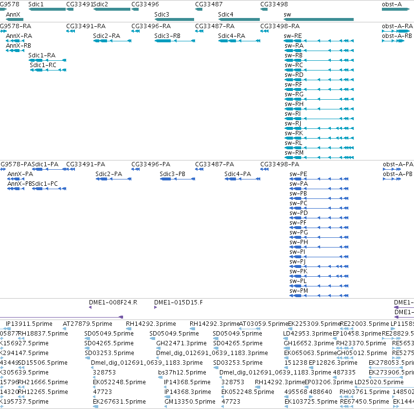Open EST IP13911.5prime
The height and width of the screenshot is (409, 414).
29,324
